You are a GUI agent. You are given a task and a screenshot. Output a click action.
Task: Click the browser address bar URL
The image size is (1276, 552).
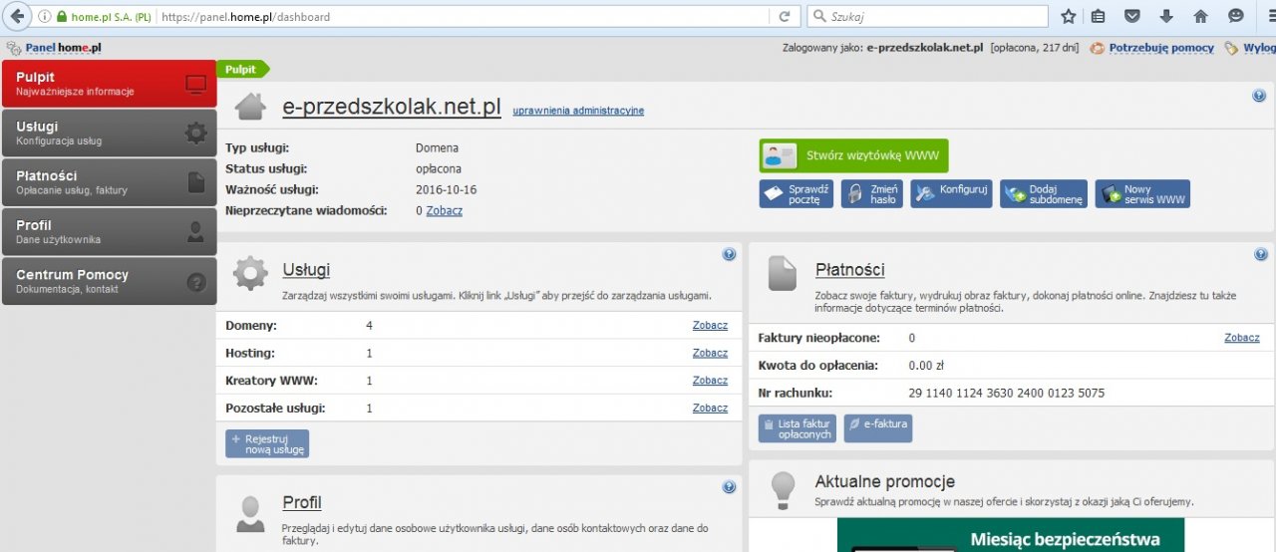[245, 17]
